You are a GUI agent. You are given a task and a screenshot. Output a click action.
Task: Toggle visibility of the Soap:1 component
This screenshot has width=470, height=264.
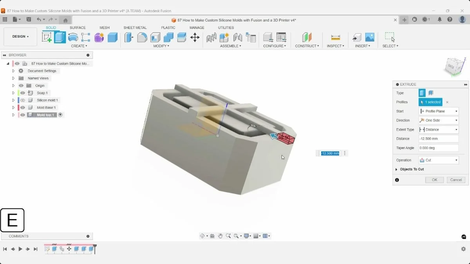pyautogui.click(x=23, y=93)
